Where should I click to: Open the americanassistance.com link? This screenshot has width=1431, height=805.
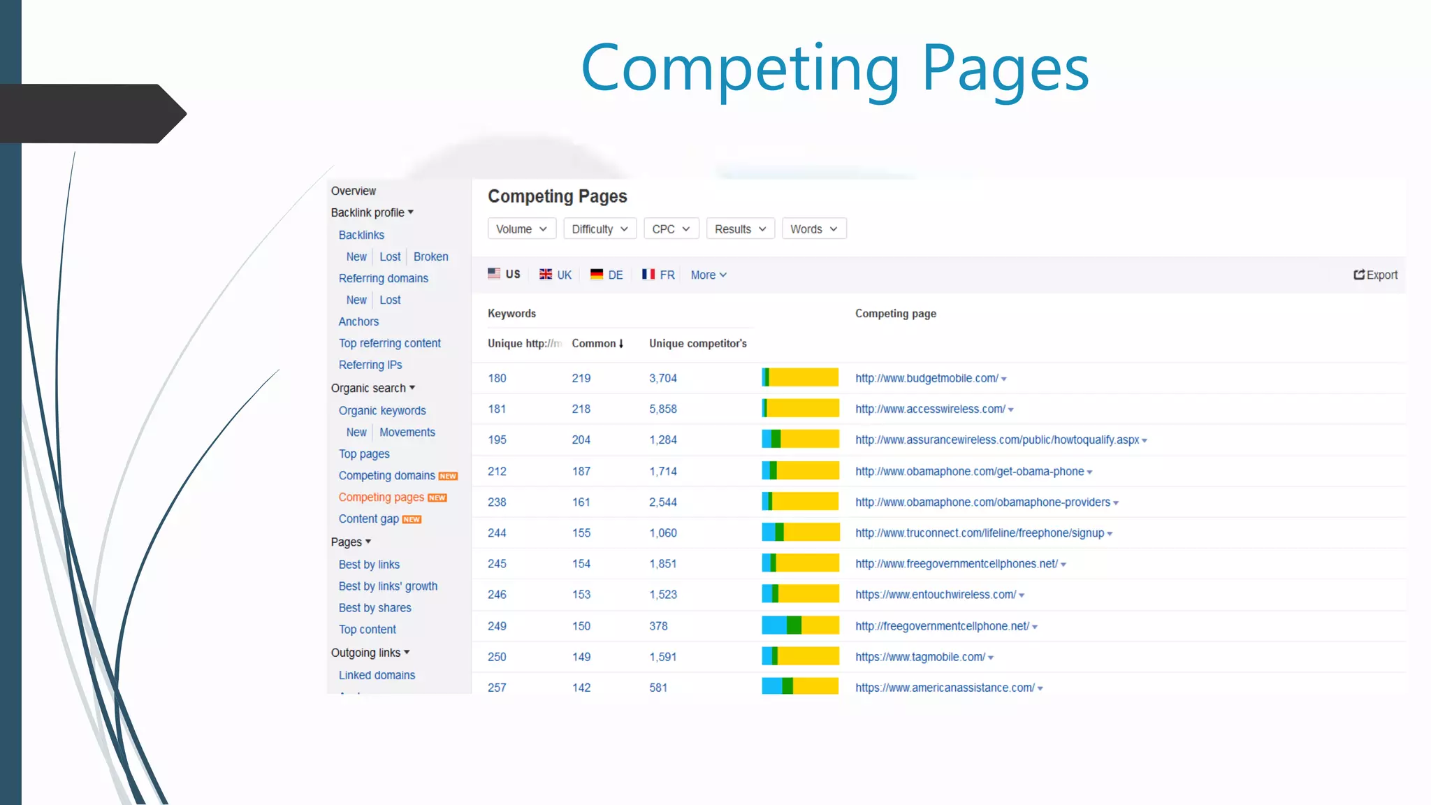pos(945,688)
